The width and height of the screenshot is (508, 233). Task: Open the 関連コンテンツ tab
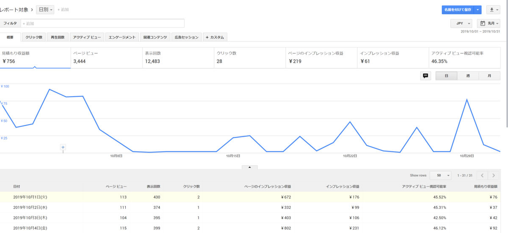pyautogui.click(x=155, y=37)
